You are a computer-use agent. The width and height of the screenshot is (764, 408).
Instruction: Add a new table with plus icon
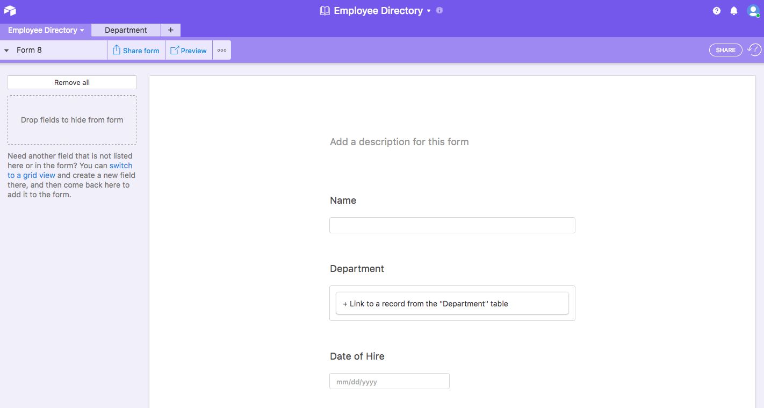(x=171, y=30)
